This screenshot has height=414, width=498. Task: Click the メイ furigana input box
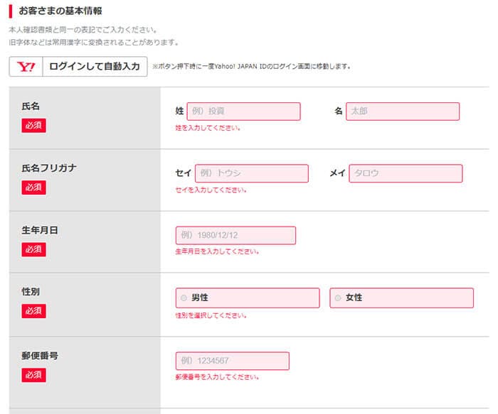coord(406,173)
